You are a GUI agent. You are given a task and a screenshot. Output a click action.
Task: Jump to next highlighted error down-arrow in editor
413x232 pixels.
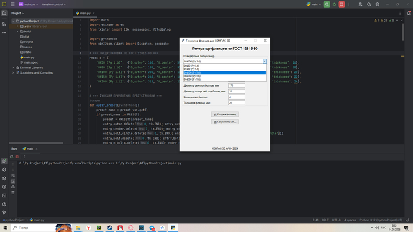coord(401,21)
